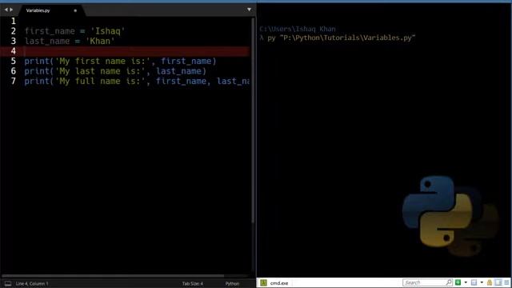Click the cmd.exe tab icon
This screenshot has width=512, height=288.
(263, 283)
